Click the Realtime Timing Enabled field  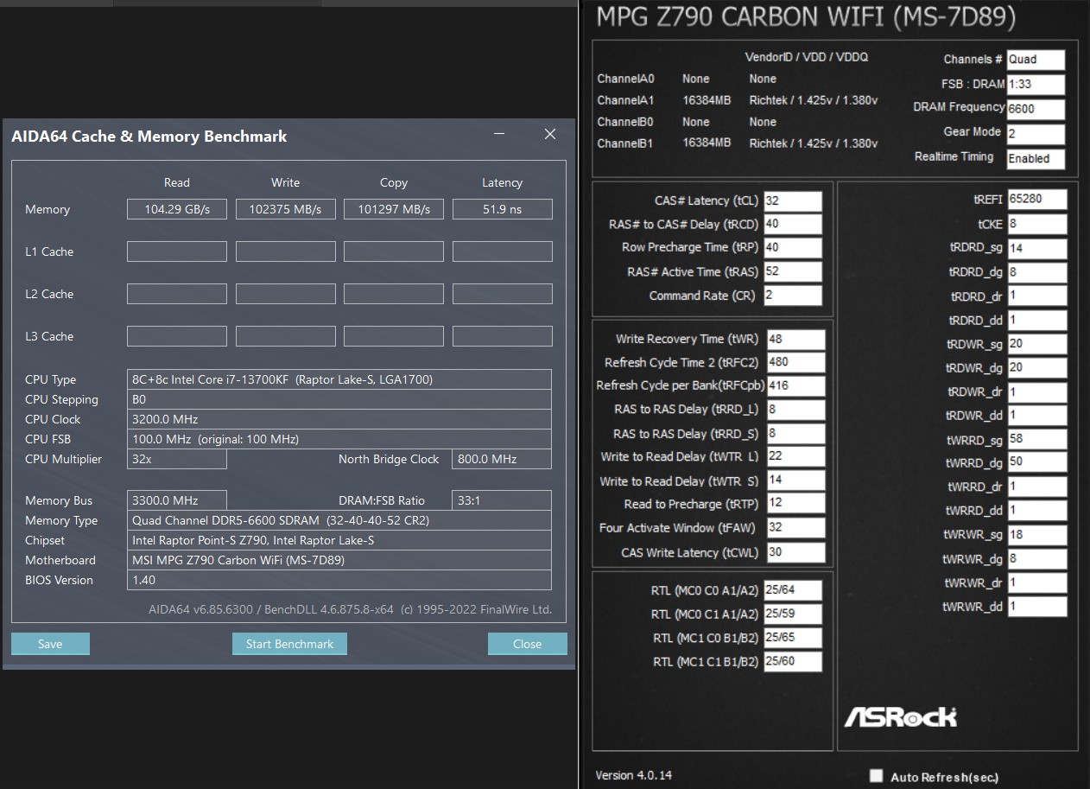pos(1036,159)
